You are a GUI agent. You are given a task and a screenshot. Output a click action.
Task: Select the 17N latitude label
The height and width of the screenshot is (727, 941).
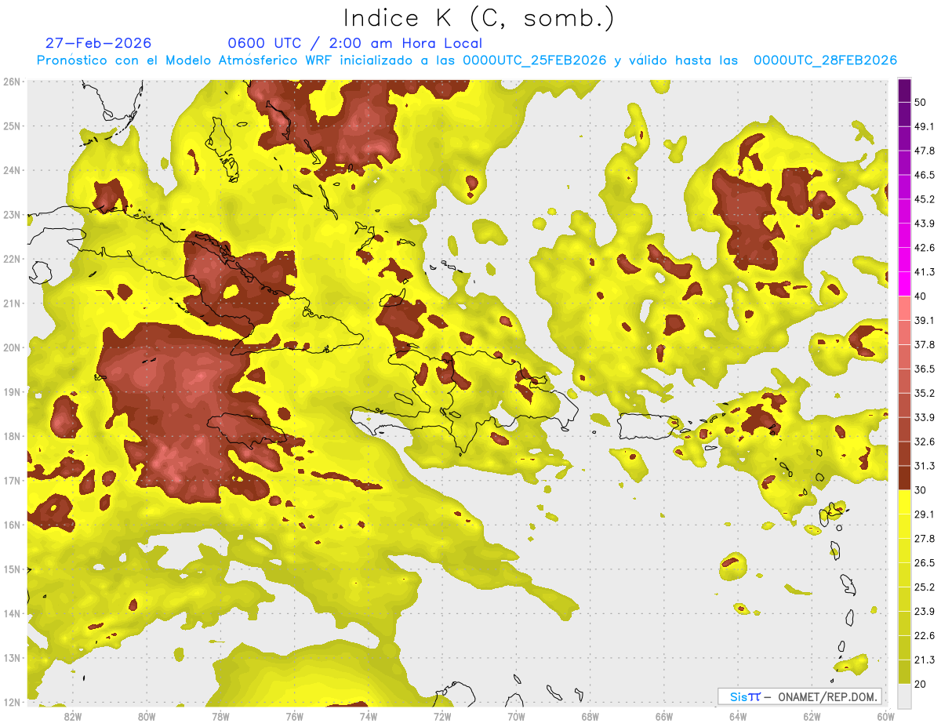click(x=11, y=480)
